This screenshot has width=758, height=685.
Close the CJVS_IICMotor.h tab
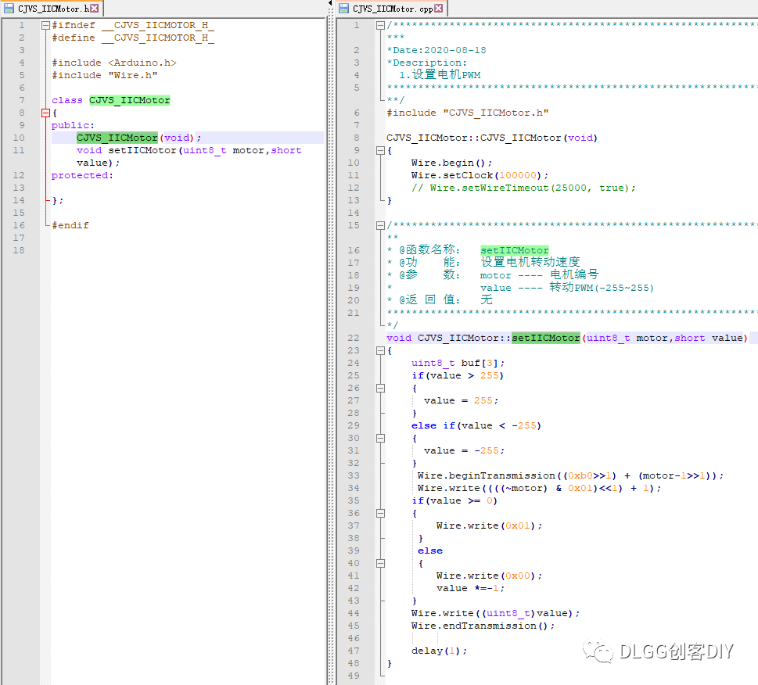pos(95,9)
